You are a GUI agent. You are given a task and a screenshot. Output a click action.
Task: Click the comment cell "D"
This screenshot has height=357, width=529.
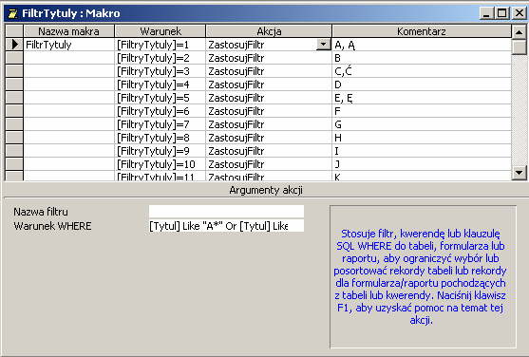click(x=422, y=85)
